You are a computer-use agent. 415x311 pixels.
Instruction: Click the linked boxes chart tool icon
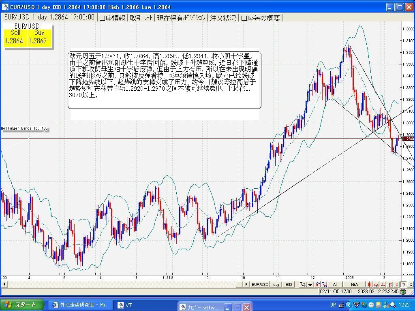[x=324, y=284]
